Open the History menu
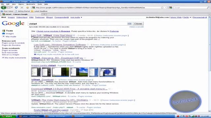Viewport: 211px width, 118px height. [21, 4]
